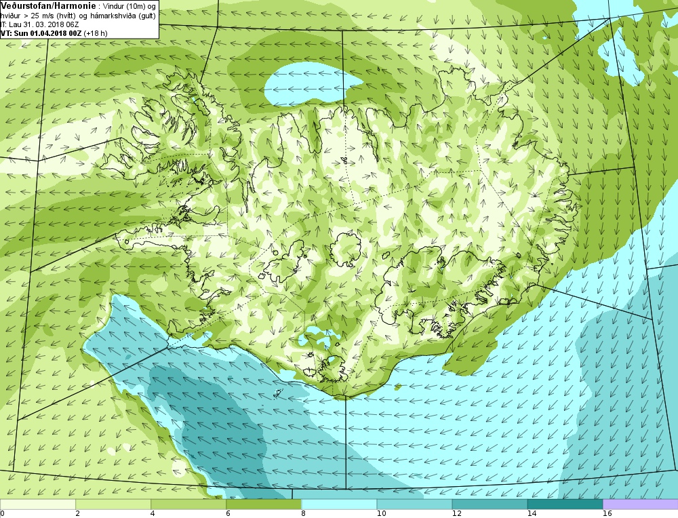Click the pale 0–2 m/s legend swatch

[x=37, y=504]
